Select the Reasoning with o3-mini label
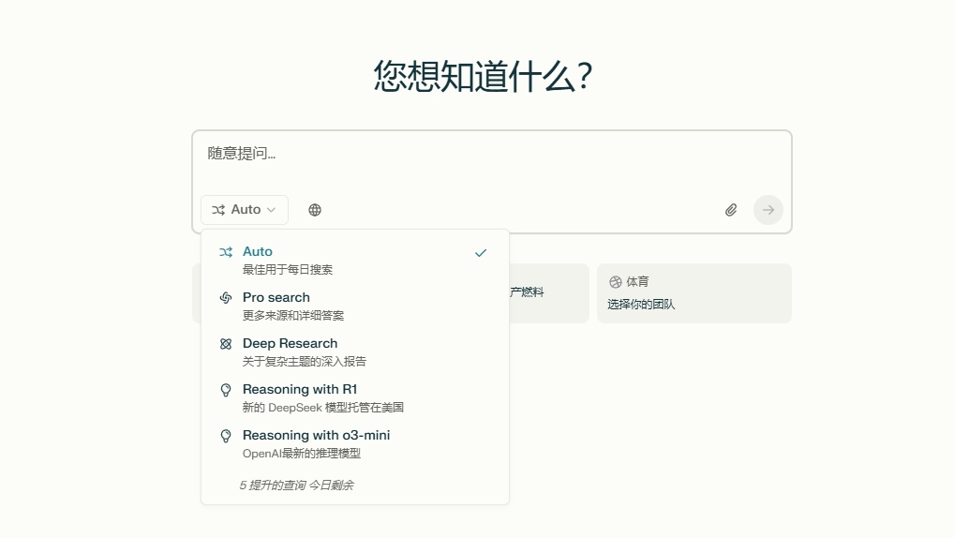 click(x=316, y=435)
